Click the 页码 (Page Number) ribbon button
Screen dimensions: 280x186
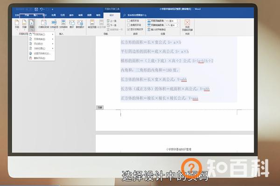pos(32,24)
